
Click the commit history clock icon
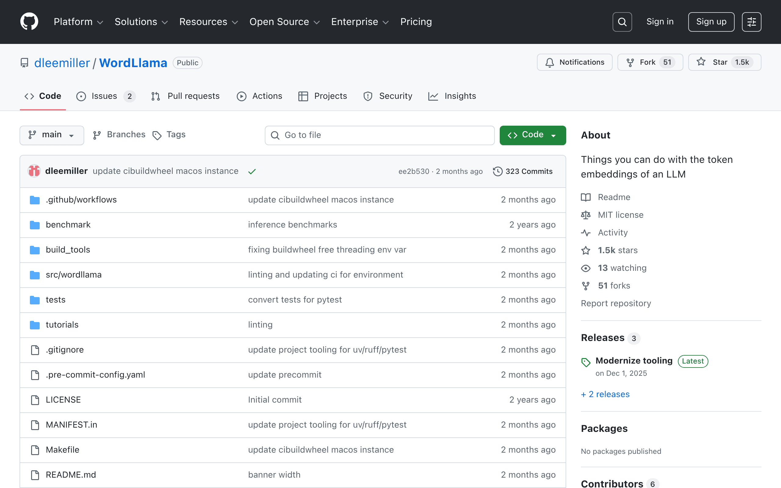pos(498,171)
